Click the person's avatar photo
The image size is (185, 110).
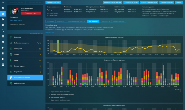point(15,11)
